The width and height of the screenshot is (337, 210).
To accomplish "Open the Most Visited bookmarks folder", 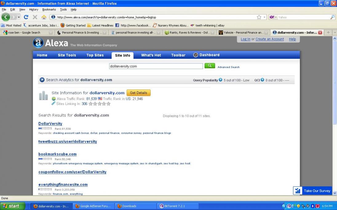I will (11, 25).
